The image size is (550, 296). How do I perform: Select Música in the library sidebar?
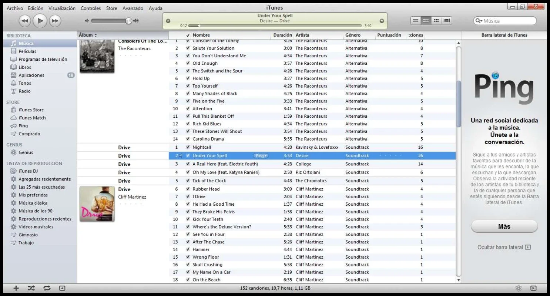(40, 43)
